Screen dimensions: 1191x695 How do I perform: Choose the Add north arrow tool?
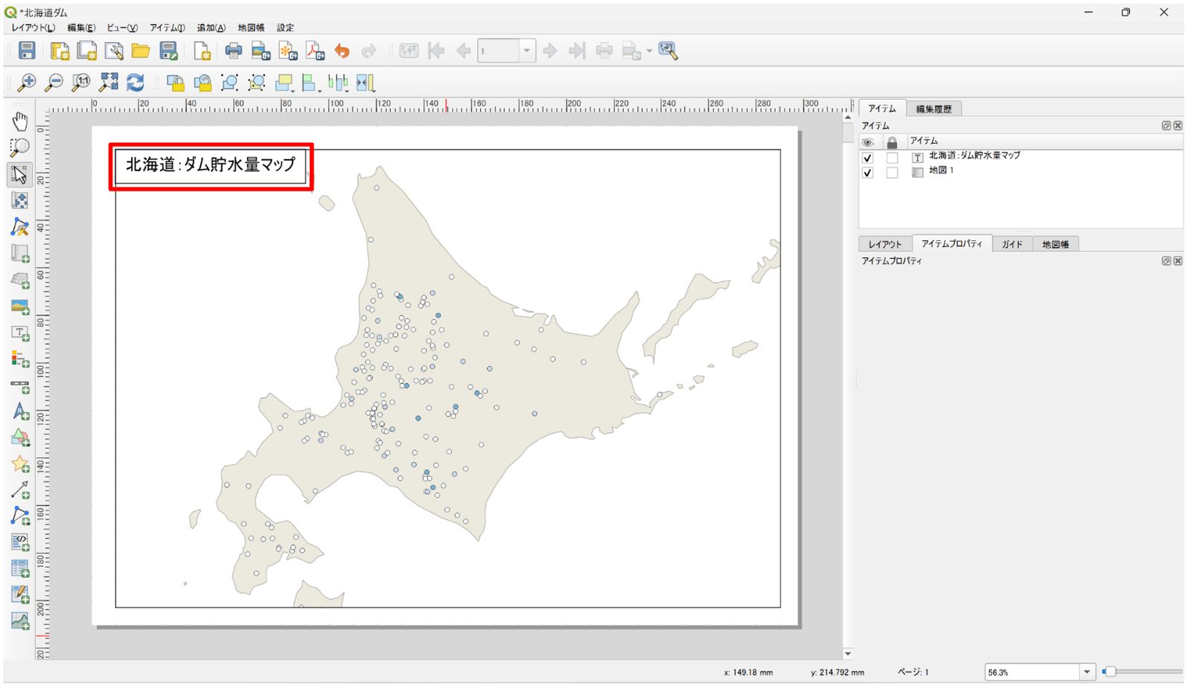pyautogui.click(x=20, y=411)
